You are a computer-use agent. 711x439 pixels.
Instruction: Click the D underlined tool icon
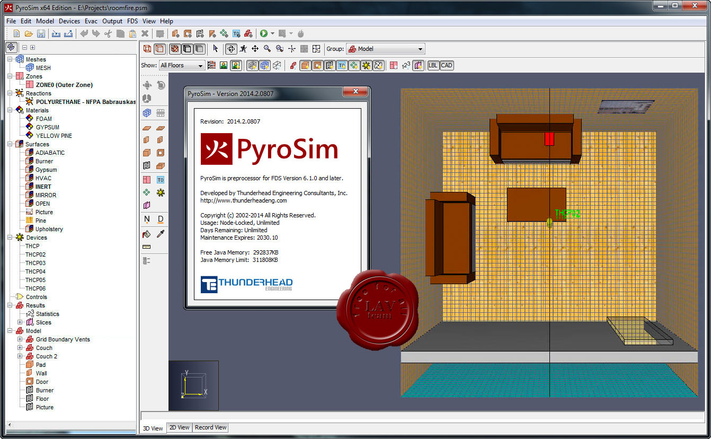[161, 219]
